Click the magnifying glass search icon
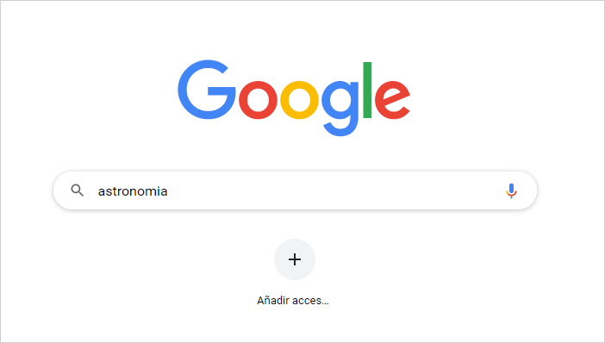The width and height of the screenshot is (605, 343). [78, 190]
